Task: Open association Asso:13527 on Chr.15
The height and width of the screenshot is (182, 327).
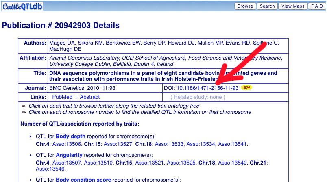Action: [x=118, y=144]
